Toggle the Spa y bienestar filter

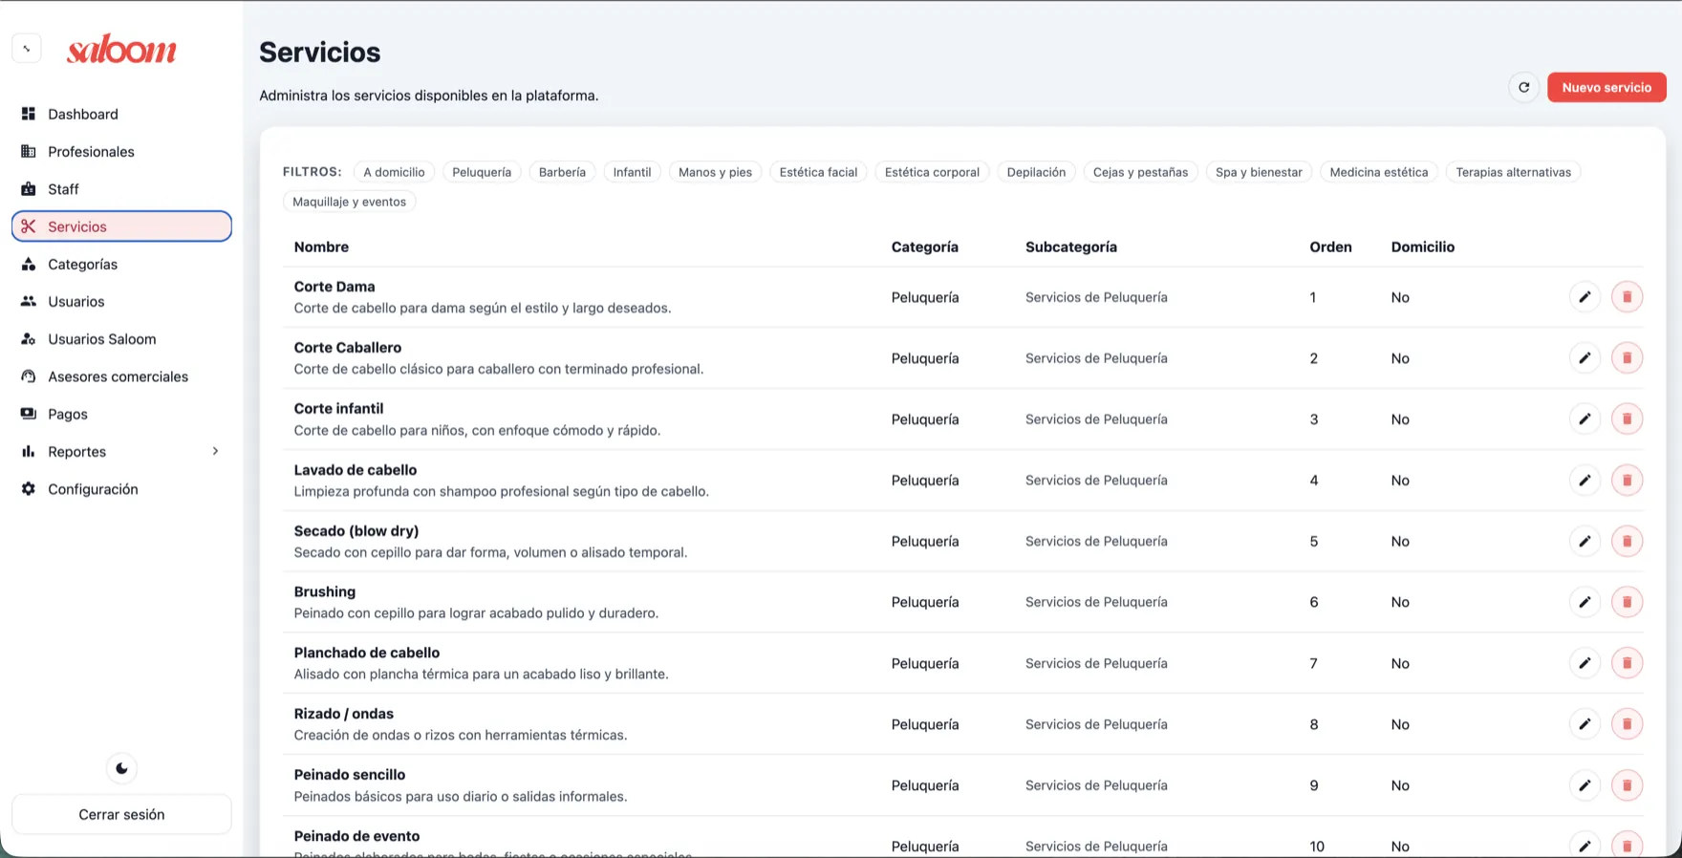(x=1259, y=172)
